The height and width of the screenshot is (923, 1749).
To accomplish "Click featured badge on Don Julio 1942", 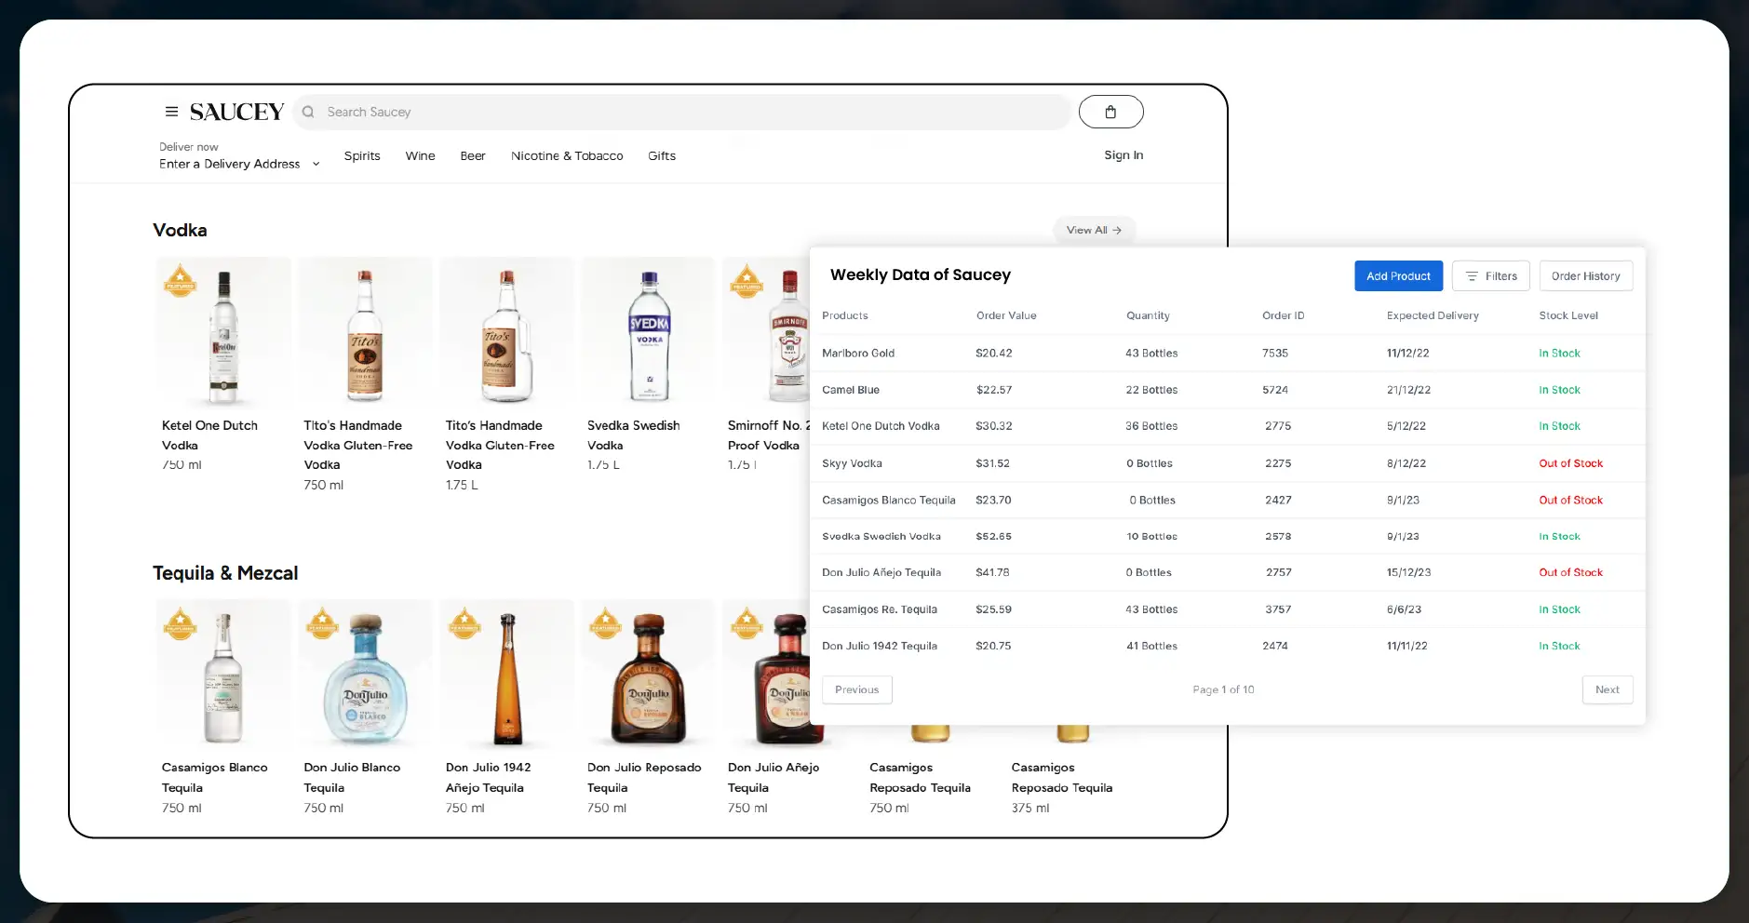I will pos(464,622).
